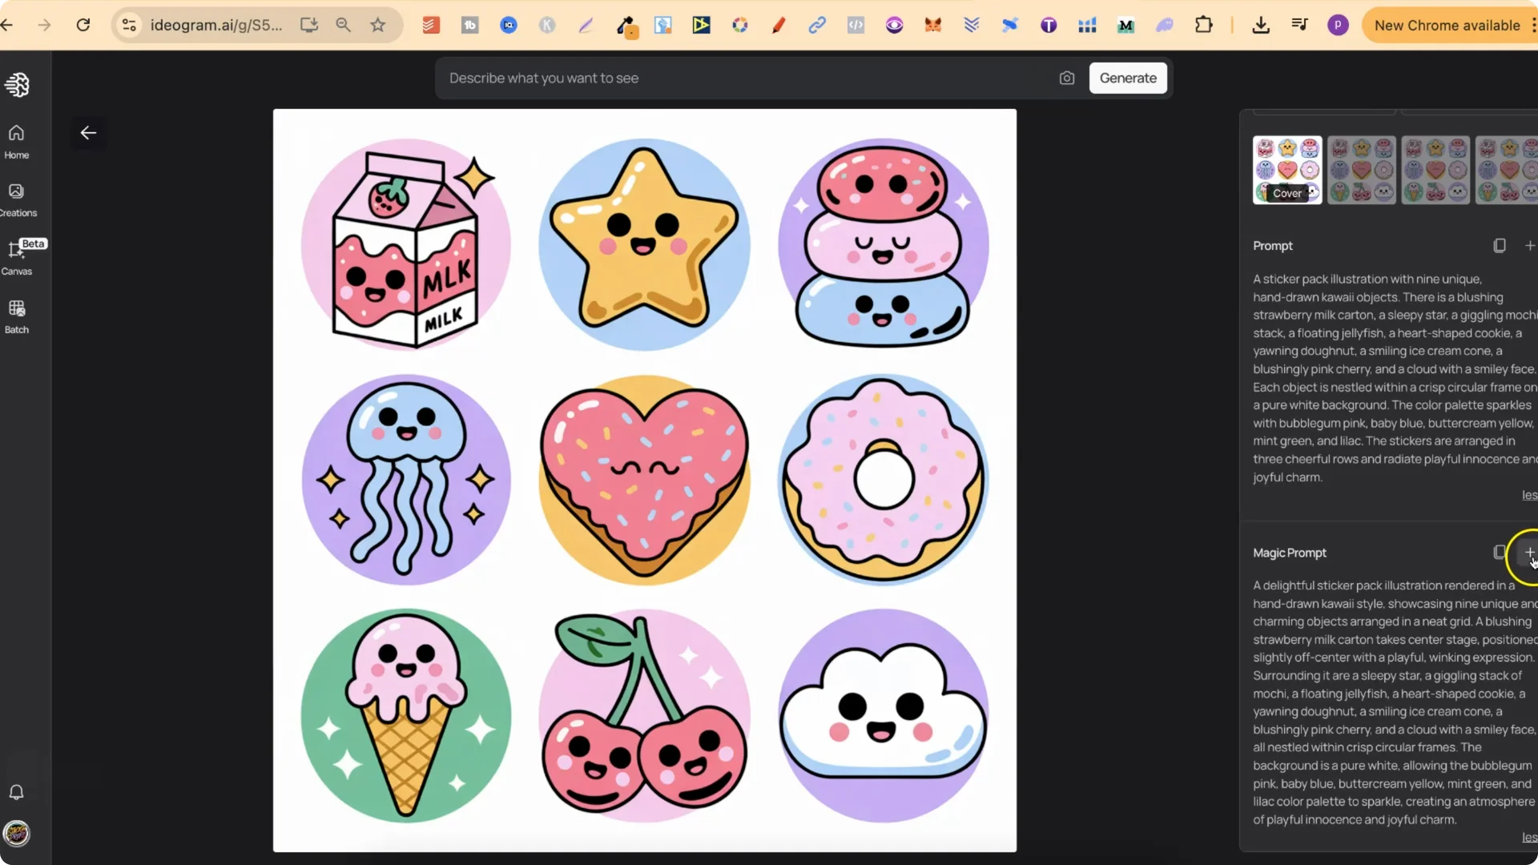Select the Cover thumbnail in the generation strip
This screenshot has height=865, width=1538.
(x=1286, y=170)
